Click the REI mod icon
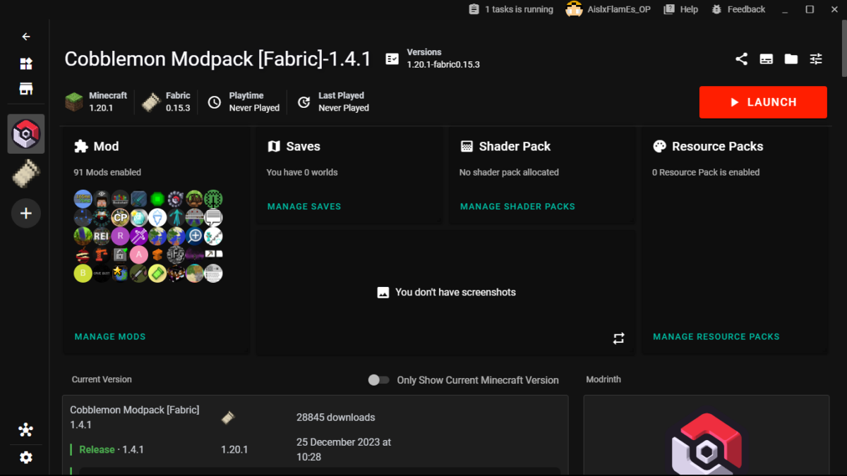847x476 pixels. pyautogui.click(x=102, y=236)
